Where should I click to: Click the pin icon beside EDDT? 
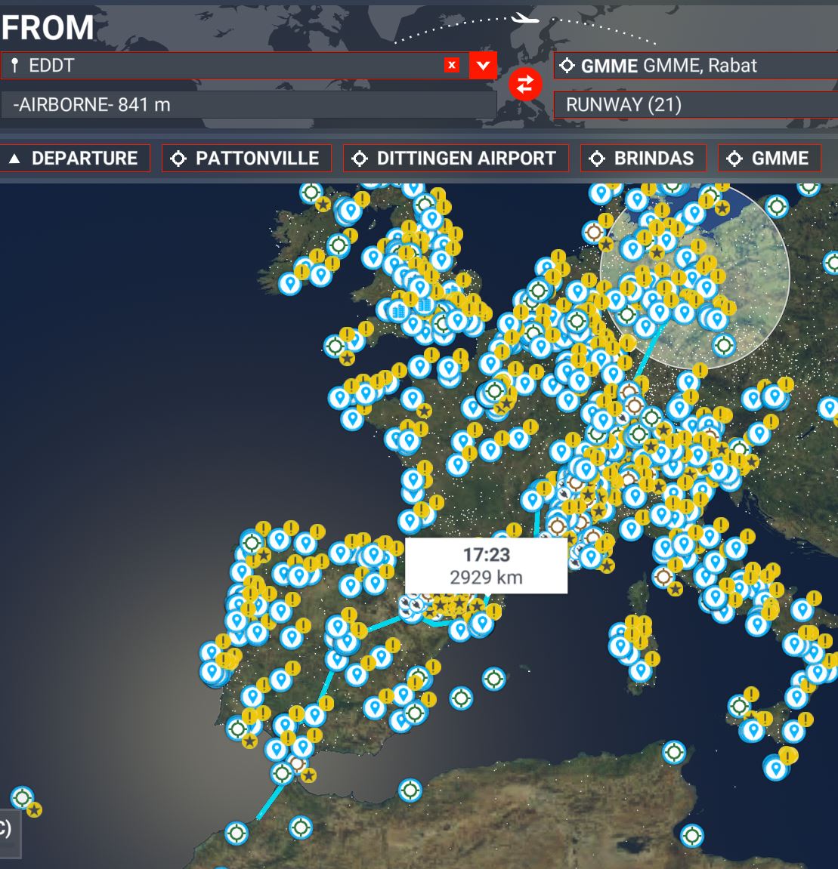14,66
